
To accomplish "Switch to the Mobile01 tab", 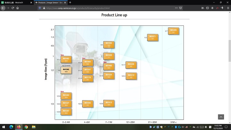I will 16,3.
